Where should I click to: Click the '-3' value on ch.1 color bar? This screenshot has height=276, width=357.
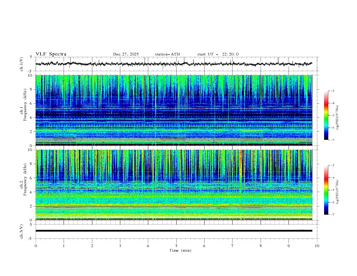[332, 91]
